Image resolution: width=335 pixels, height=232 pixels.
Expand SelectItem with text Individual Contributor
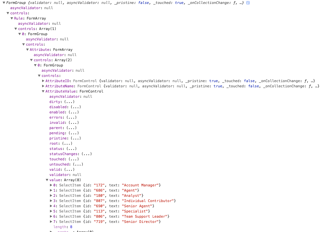(x=51, y=201)
